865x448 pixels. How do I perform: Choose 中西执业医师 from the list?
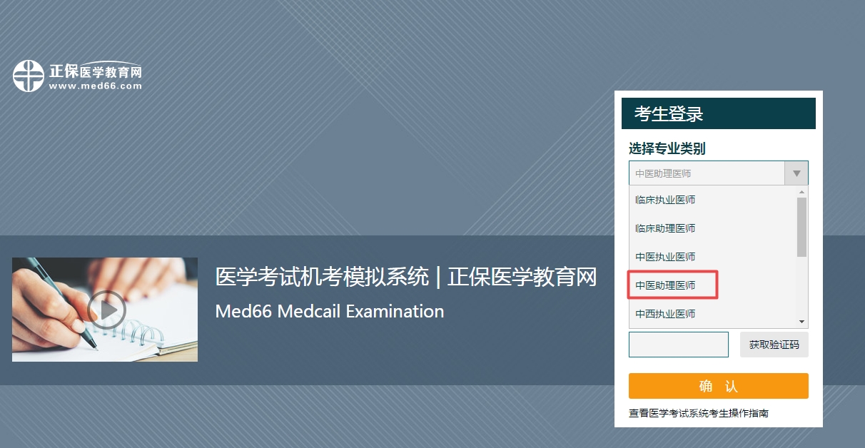[665, 314]
